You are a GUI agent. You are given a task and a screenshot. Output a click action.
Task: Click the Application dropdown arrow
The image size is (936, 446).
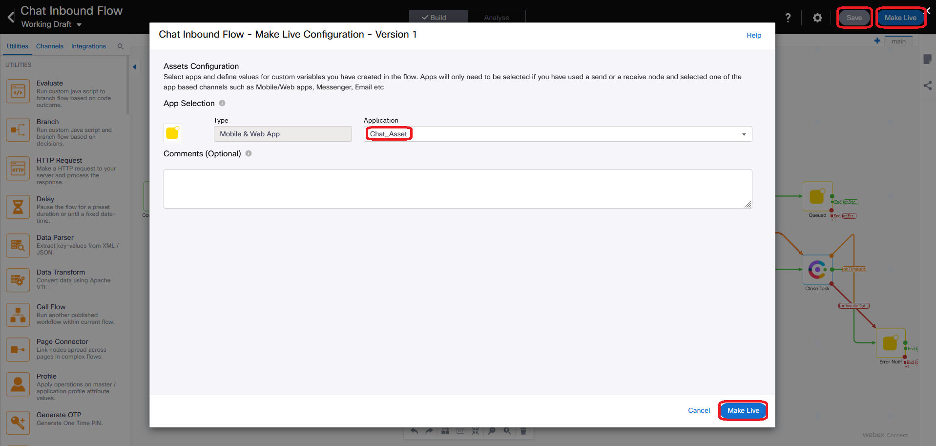pos(744,134)
